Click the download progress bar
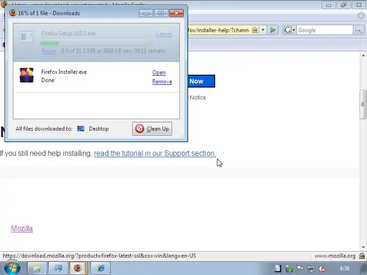 pyautogui.click(x=95, y=43)
